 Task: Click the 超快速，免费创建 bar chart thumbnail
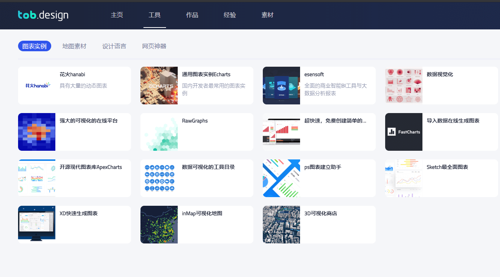click(281, 132)
